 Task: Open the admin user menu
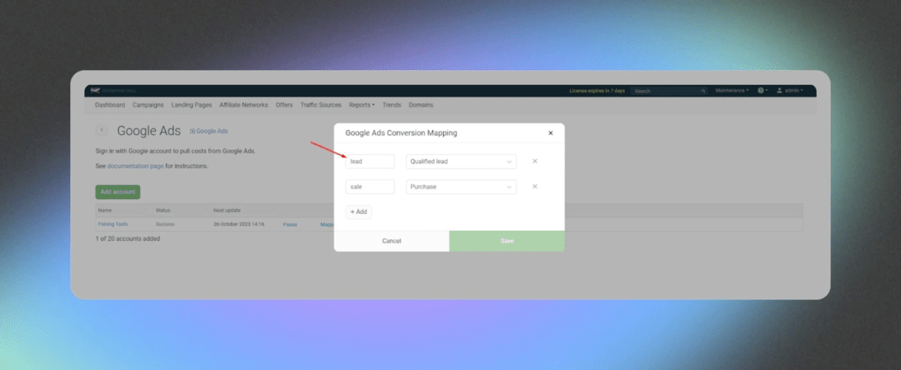click(789, 90)
